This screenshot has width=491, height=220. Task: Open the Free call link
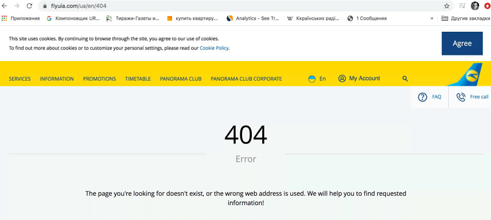(479, 97)
